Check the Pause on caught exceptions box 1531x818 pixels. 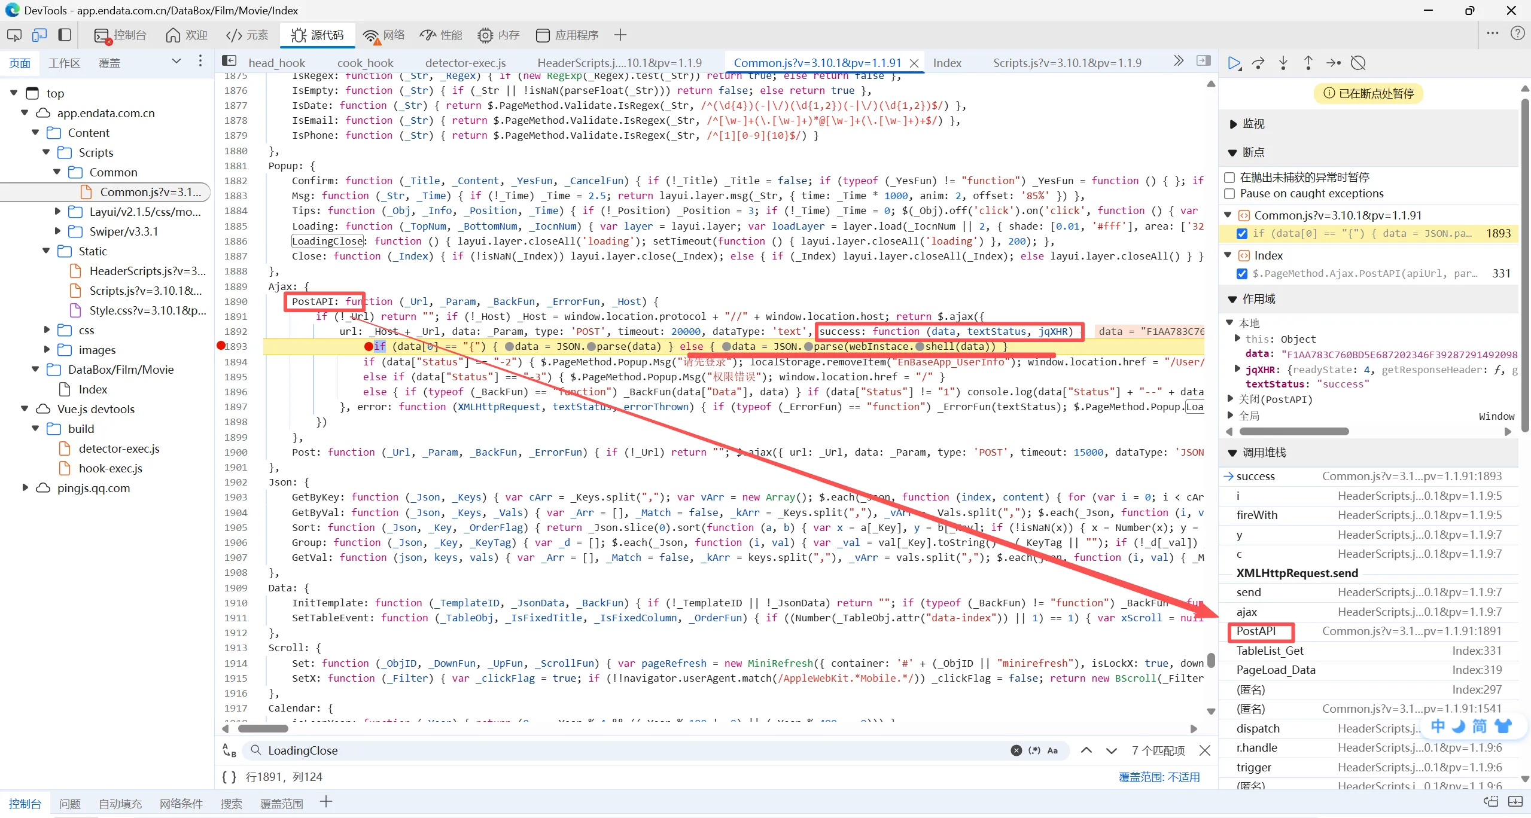[x=1230, y=194]
